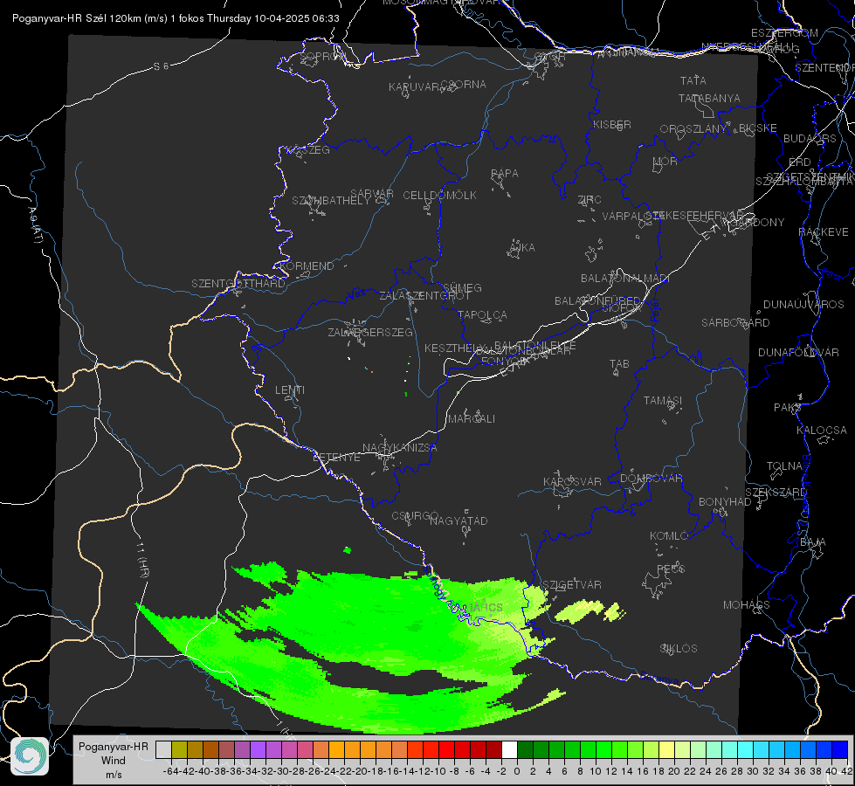Click the KORMEND city label
Screen dimensions: 855x786
(306, 266)
